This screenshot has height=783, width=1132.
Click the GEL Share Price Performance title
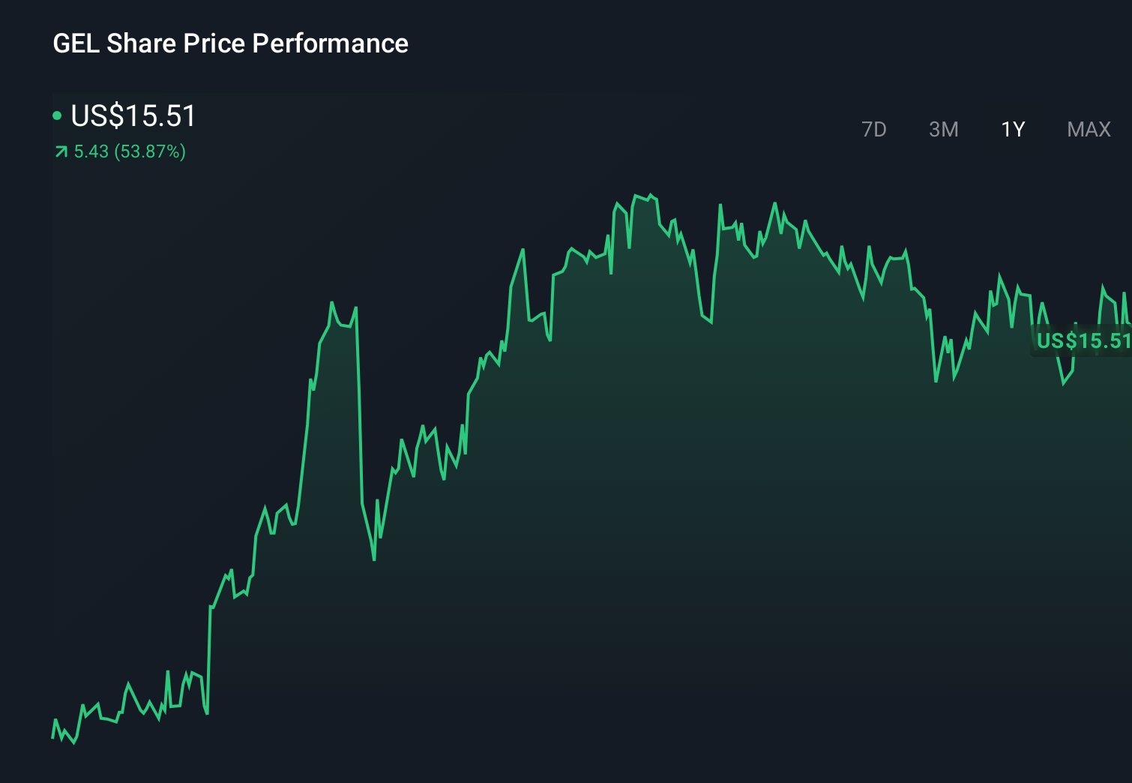pyautogui.click(x=230, y=43)
